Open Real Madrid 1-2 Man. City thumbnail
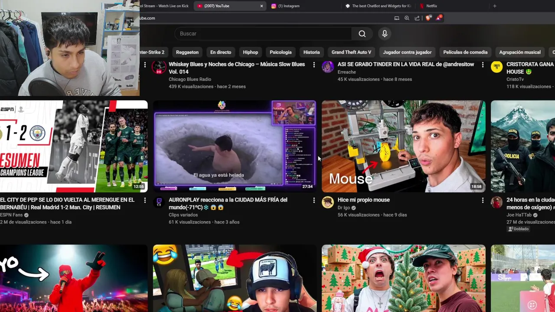 coord(74,146)
